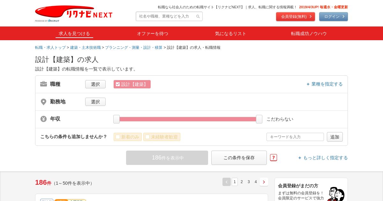This screenshot has height=201, width=383.
Task: Click the yen icon beside 年収
Action: tap(44, 119)
